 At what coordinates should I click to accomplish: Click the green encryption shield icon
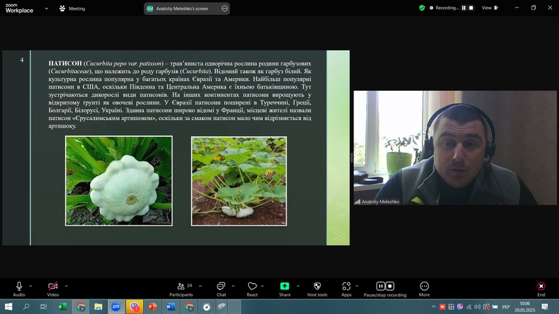coord(422,8)
